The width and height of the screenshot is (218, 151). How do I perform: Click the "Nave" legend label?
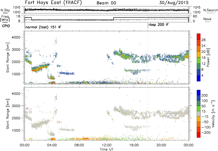(x=207, y=19)
